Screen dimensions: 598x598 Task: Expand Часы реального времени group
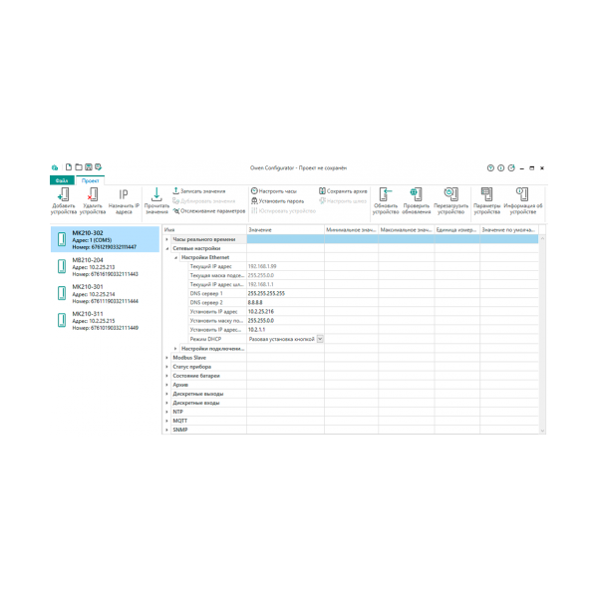[166, 239]
